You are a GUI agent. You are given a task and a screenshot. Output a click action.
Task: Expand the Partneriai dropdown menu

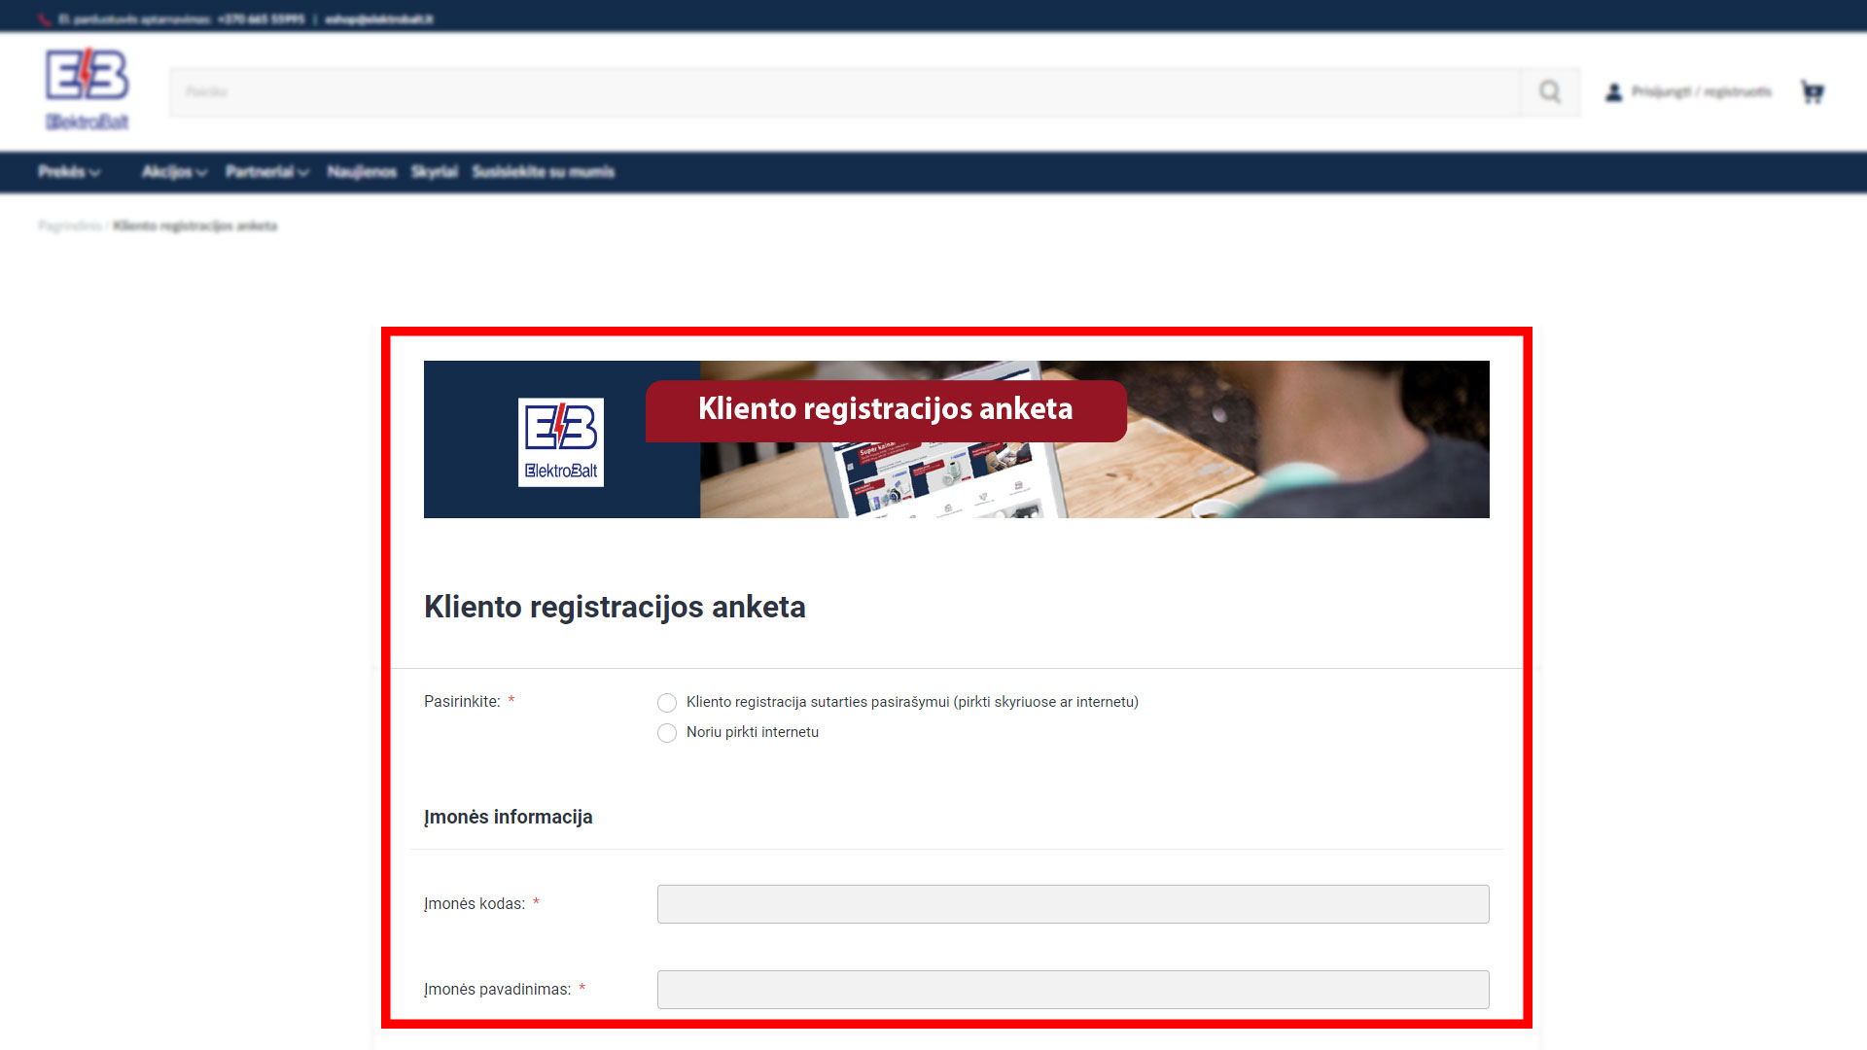coord(266,172)
